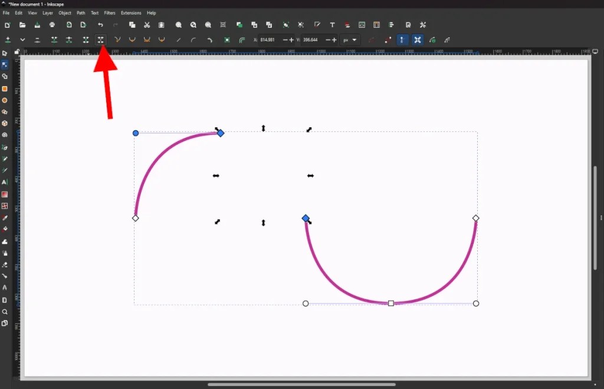Open the Extensions menu
This screenshot has height=389, width=604.
click(x=130, y=12)
